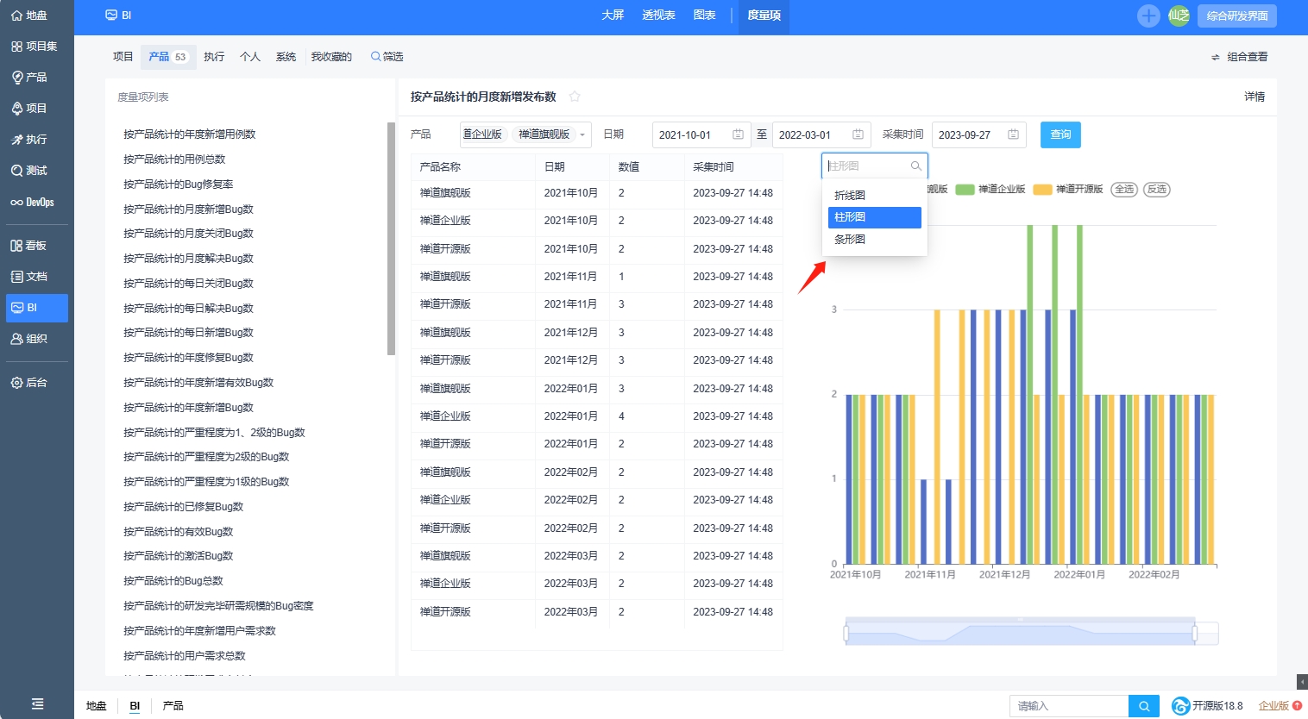Click the 看板 (Kanban) sidebar icon

pos(29,246)
